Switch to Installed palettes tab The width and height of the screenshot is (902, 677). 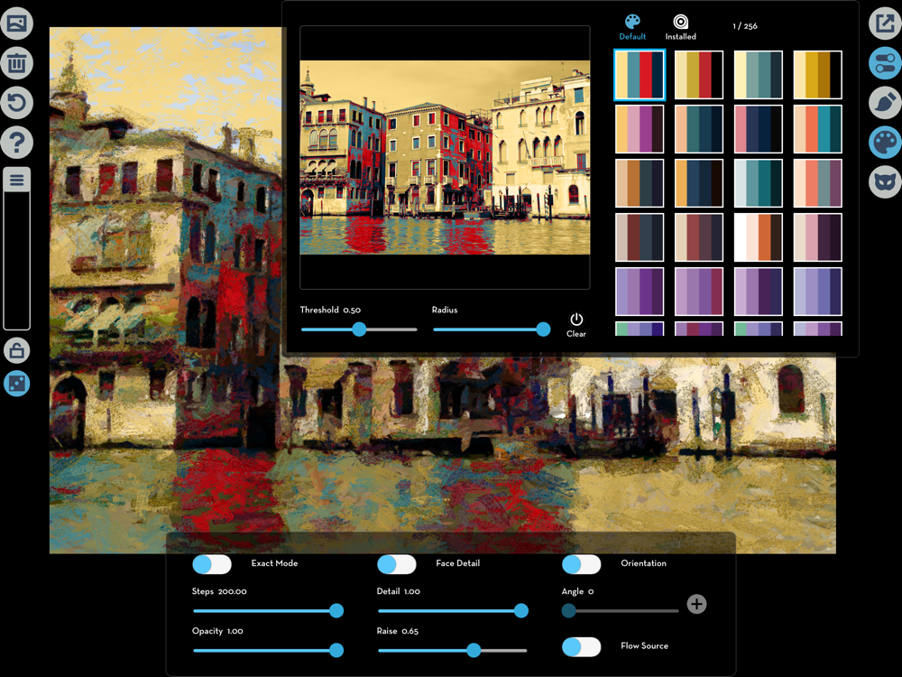coord(680,28)
